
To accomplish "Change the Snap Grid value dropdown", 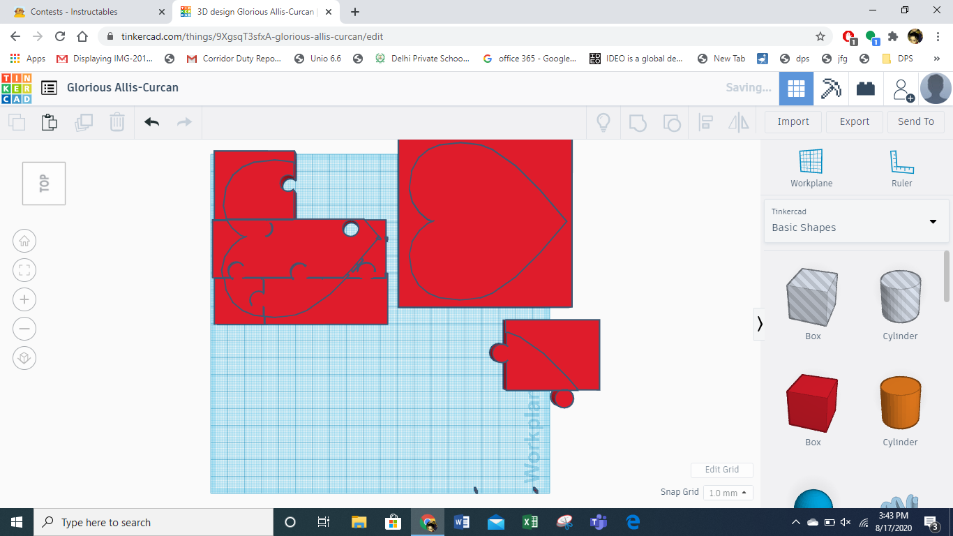I will pyautogui.click(x=728, y=492).
